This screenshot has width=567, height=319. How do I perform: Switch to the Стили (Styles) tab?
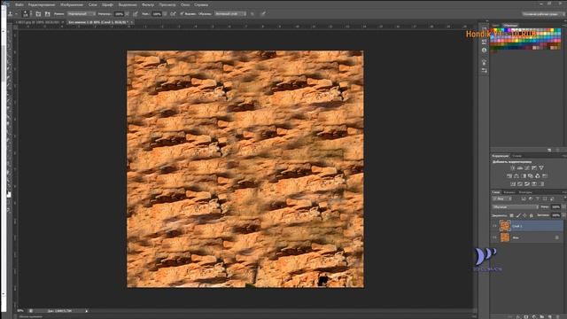pos(517,156)
